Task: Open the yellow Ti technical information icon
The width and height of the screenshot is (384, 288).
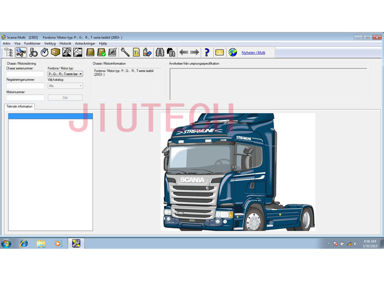Action: coord(136,52)
